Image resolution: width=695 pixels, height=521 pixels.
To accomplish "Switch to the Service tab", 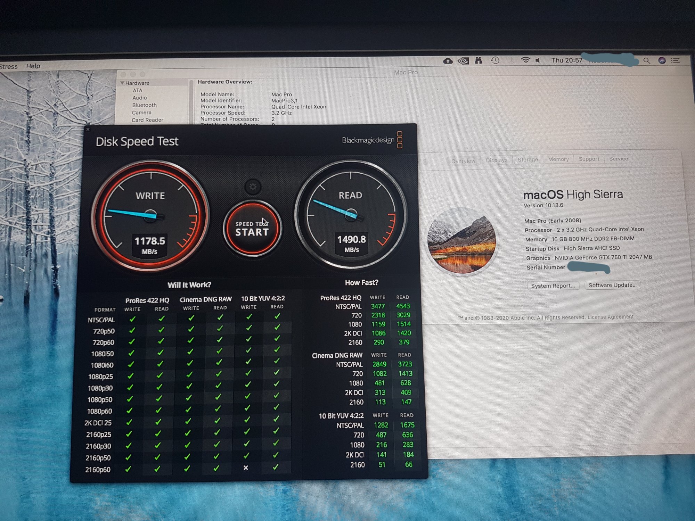I will [x=619, y=158].
